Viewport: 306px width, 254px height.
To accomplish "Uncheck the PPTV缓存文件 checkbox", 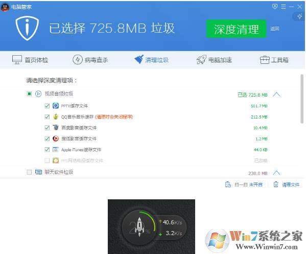I will tap(47, 106).
